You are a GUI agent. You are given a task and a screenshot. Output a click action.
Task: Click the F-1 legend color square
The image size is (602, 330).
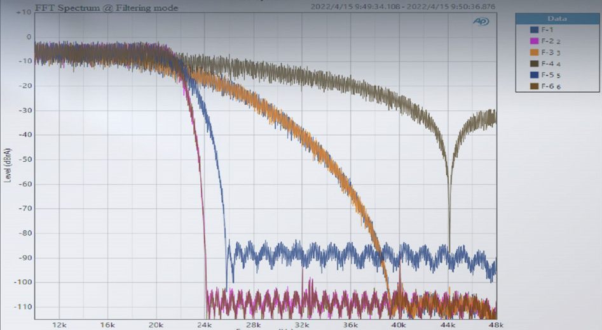pyautogui.click(x=534, y=30)
